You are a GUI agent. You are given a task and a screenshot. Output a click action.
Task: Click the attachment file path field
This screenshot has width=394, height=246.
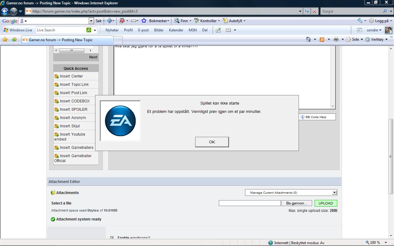click(250, 203)
